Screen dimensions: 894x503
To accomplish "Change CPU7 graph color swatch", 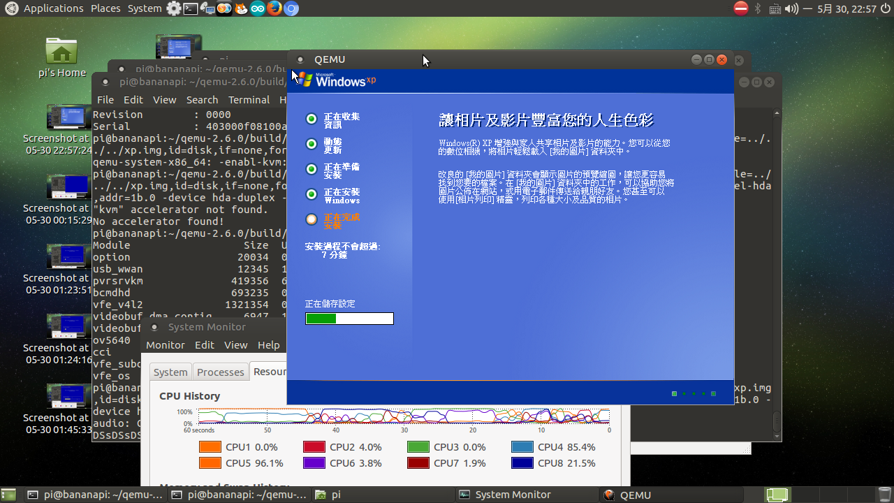I will point(418,463).
